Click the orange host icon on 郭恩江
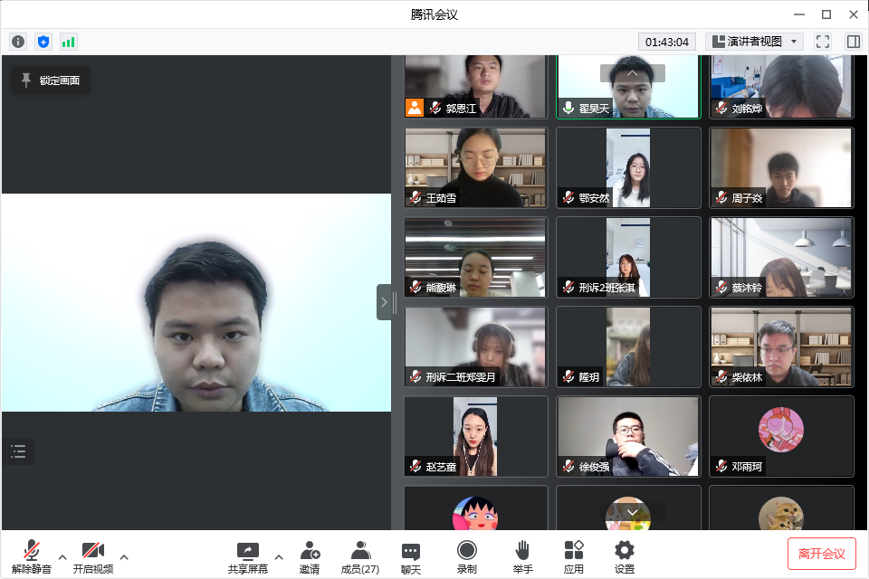This screenshot has width=869, height=579. tap(415, 108)
